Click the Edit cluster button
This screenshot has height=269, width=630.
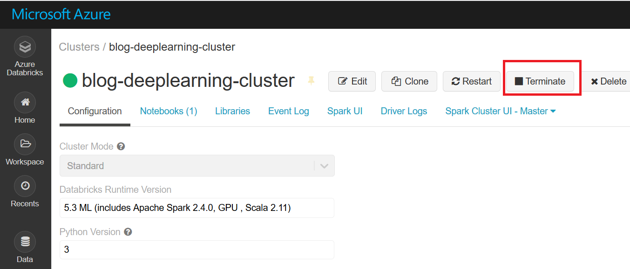pyautogui.click(x=352, y=81)
